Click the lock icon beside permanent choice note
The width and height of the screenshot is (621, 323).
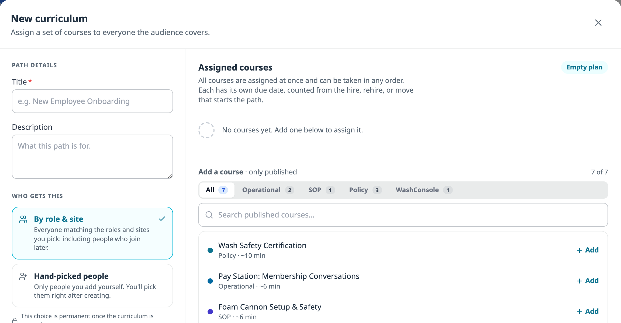[15, 320]
